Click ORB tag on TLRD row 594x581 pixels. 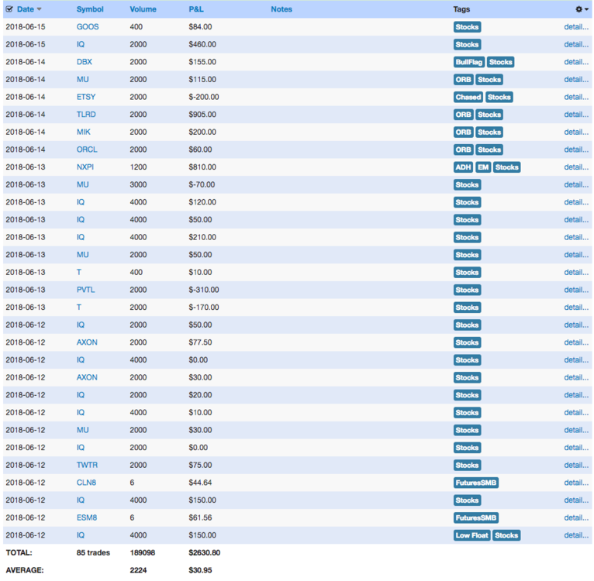(x=463, y=115)
